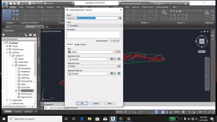Open the Civil 3D workspace dropdown

[58, 3]
